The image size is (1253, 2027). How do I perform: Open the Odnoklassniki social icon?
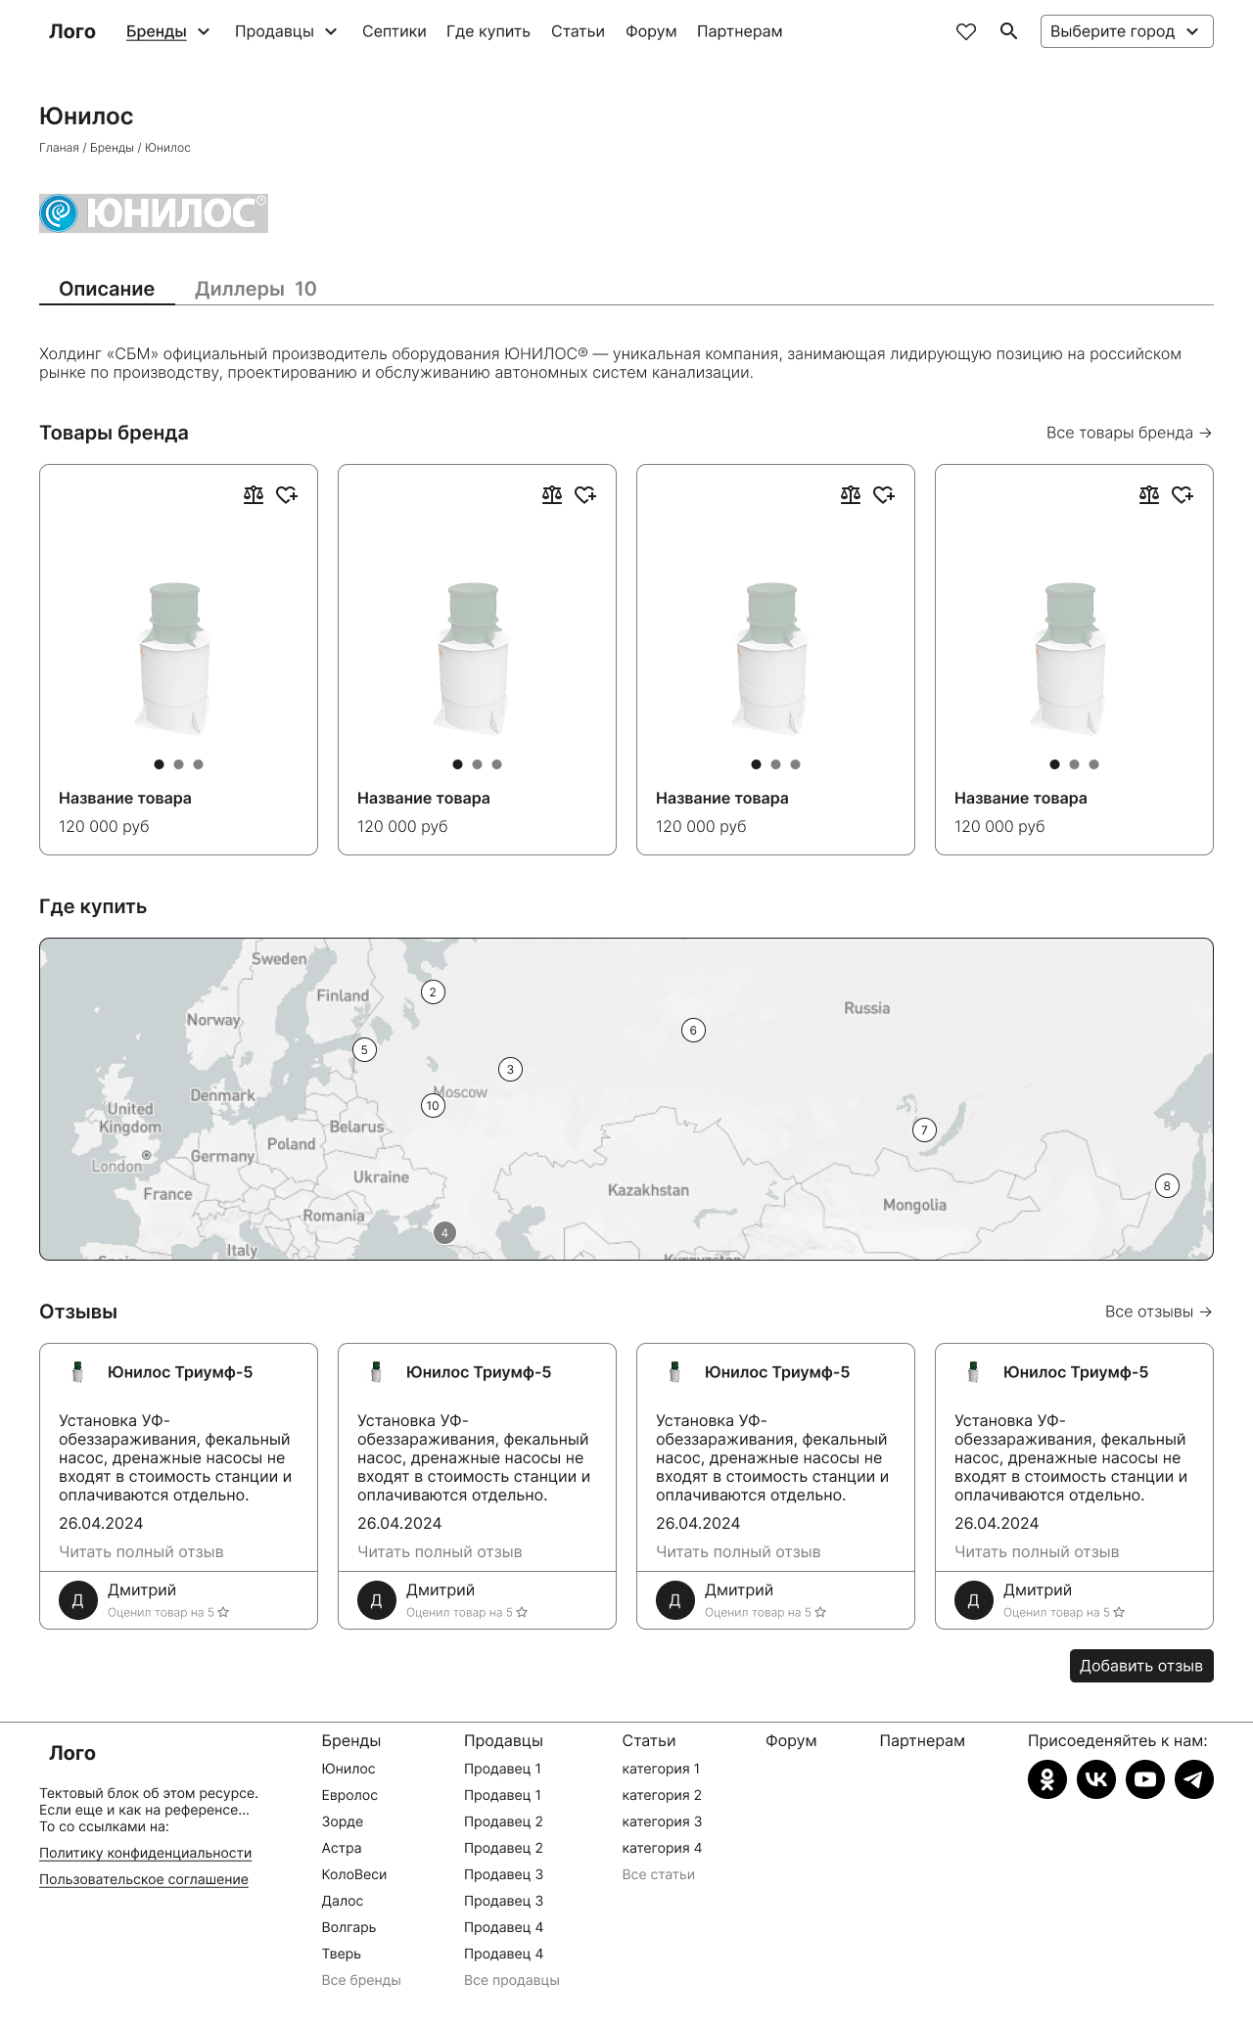click(x=1047, y=1779)
